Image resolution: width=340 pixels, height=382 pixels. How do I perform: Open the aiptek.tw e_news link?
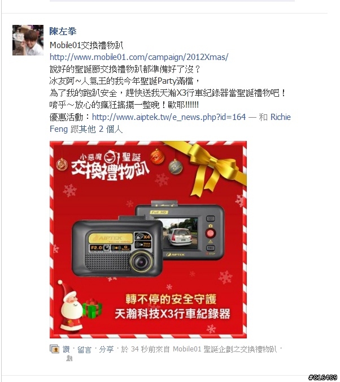169,117
